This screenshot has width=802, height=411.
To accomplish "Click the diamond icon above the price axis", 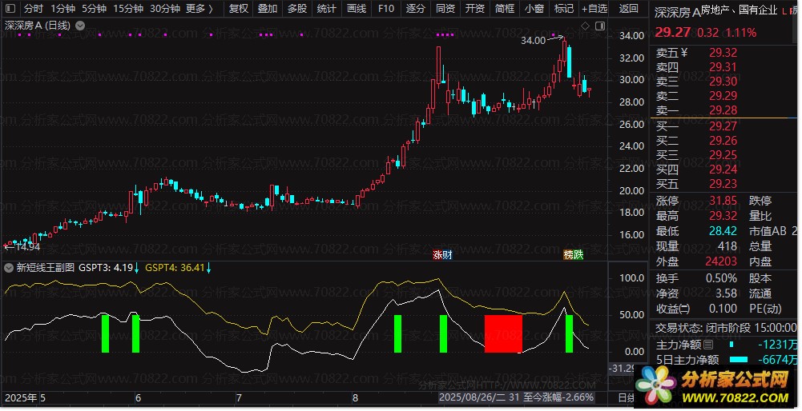I will 586,26.
